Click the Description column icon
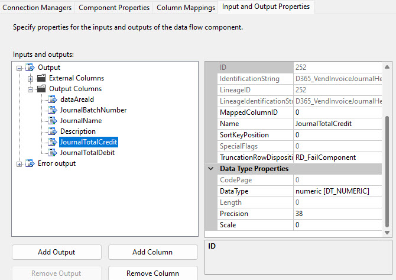The image size is (396, 280). coord(52,131)
